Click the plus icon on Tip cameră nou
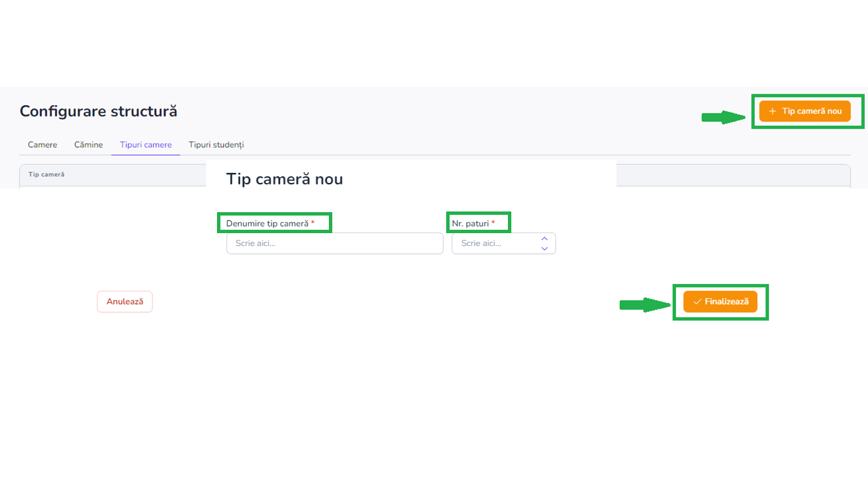Screen dimensions: 868x488 point(772,111)
